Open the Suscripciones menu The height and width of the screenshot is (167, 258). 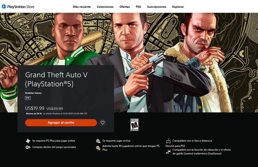coord(157,7)
